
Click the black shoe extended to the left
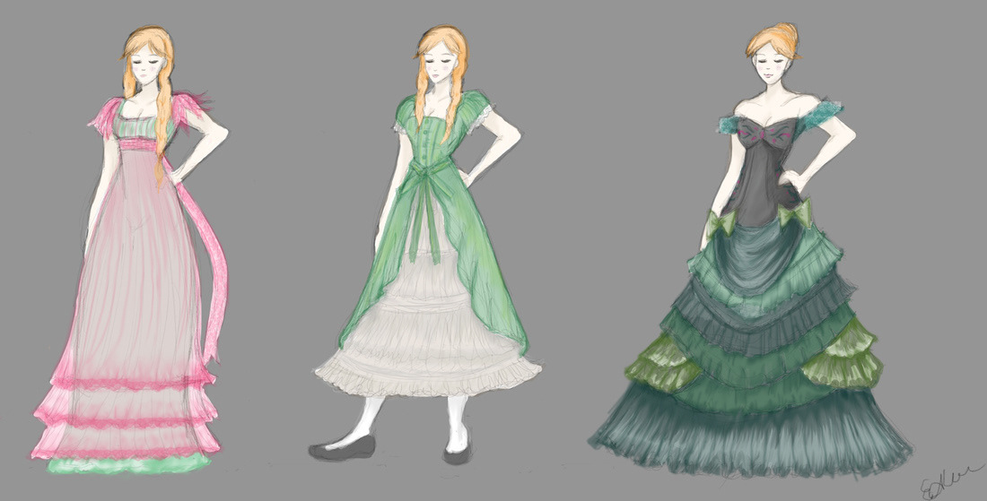coord(343,447)
